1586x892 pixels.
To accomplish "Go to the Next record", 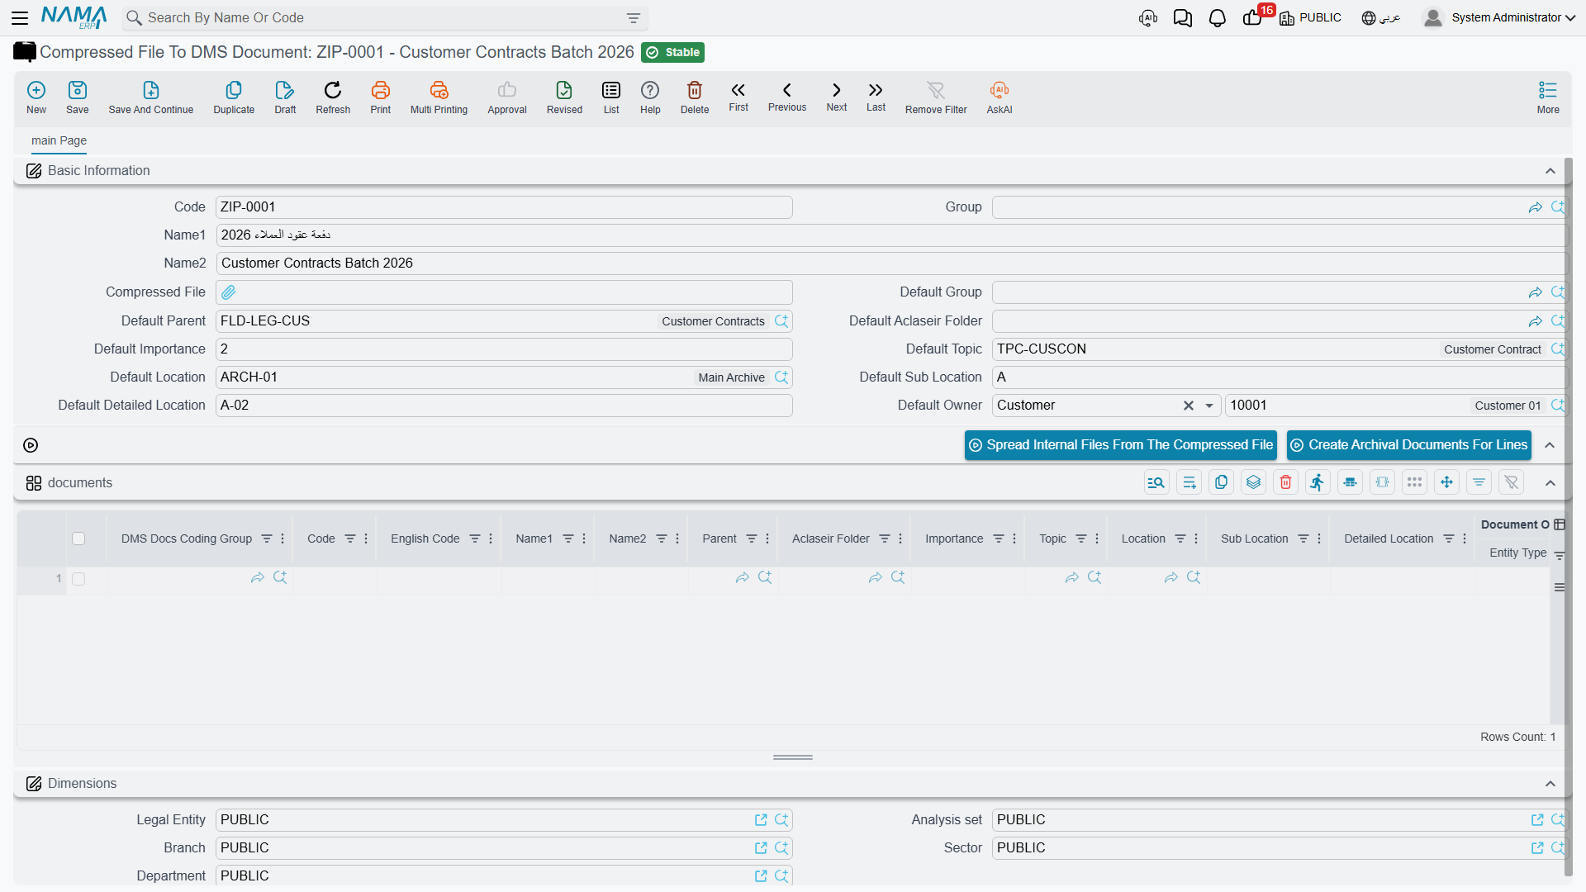I will (837, 97).
